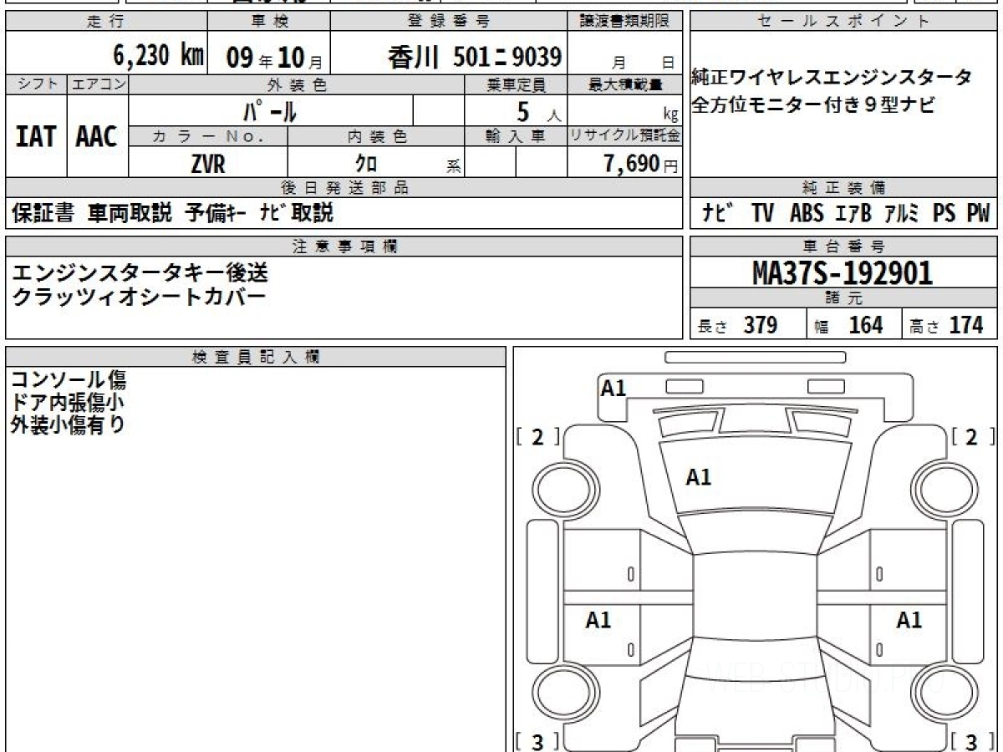Click the AAC air conditioner cell
1003x752 pixels.
point(97,136)
